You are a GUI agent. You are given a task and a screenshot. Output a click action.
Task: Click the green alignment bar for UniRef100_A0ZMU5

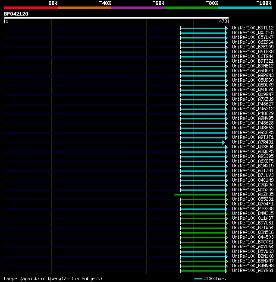200,195
